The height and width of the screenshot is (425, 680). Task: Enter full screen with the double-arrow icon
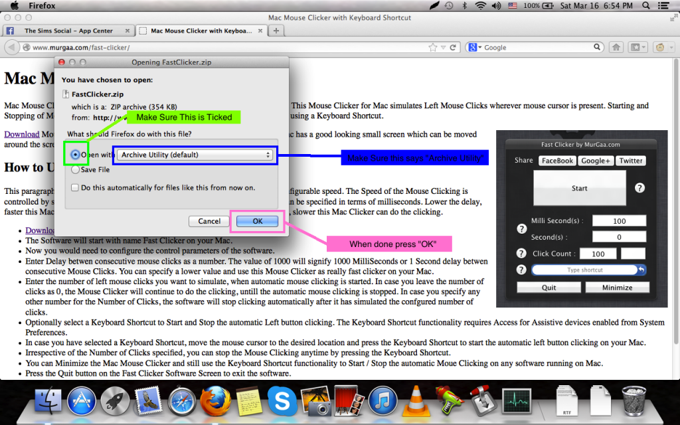point(673,18)
